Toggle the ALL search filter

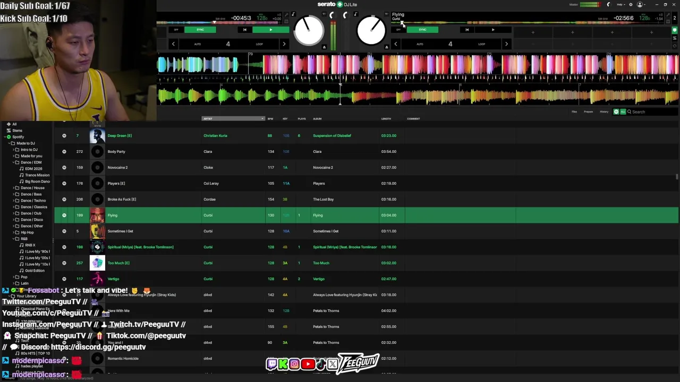tap(623, 112)
